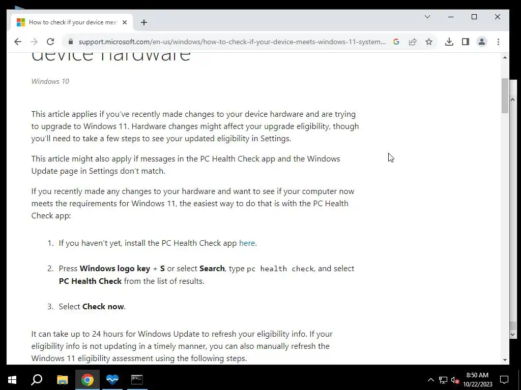Select the 'How to check if your device' tab
The height and width of the screenshot is (390, 521).
[72, 22]
